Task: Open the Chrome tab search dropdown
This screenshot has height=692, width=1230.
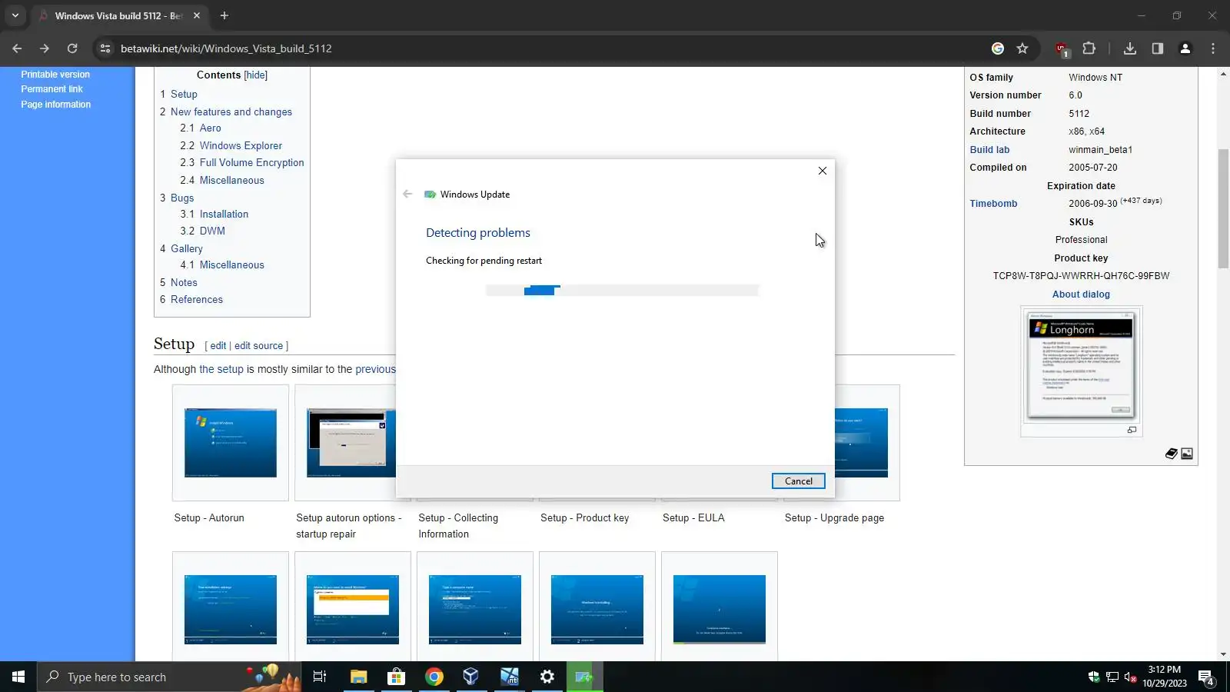Action: click(x=15, y=15)
